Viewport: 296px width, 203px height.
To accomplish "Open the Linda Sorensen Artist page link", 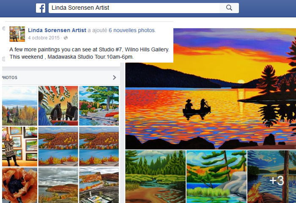I will point(57,30).
